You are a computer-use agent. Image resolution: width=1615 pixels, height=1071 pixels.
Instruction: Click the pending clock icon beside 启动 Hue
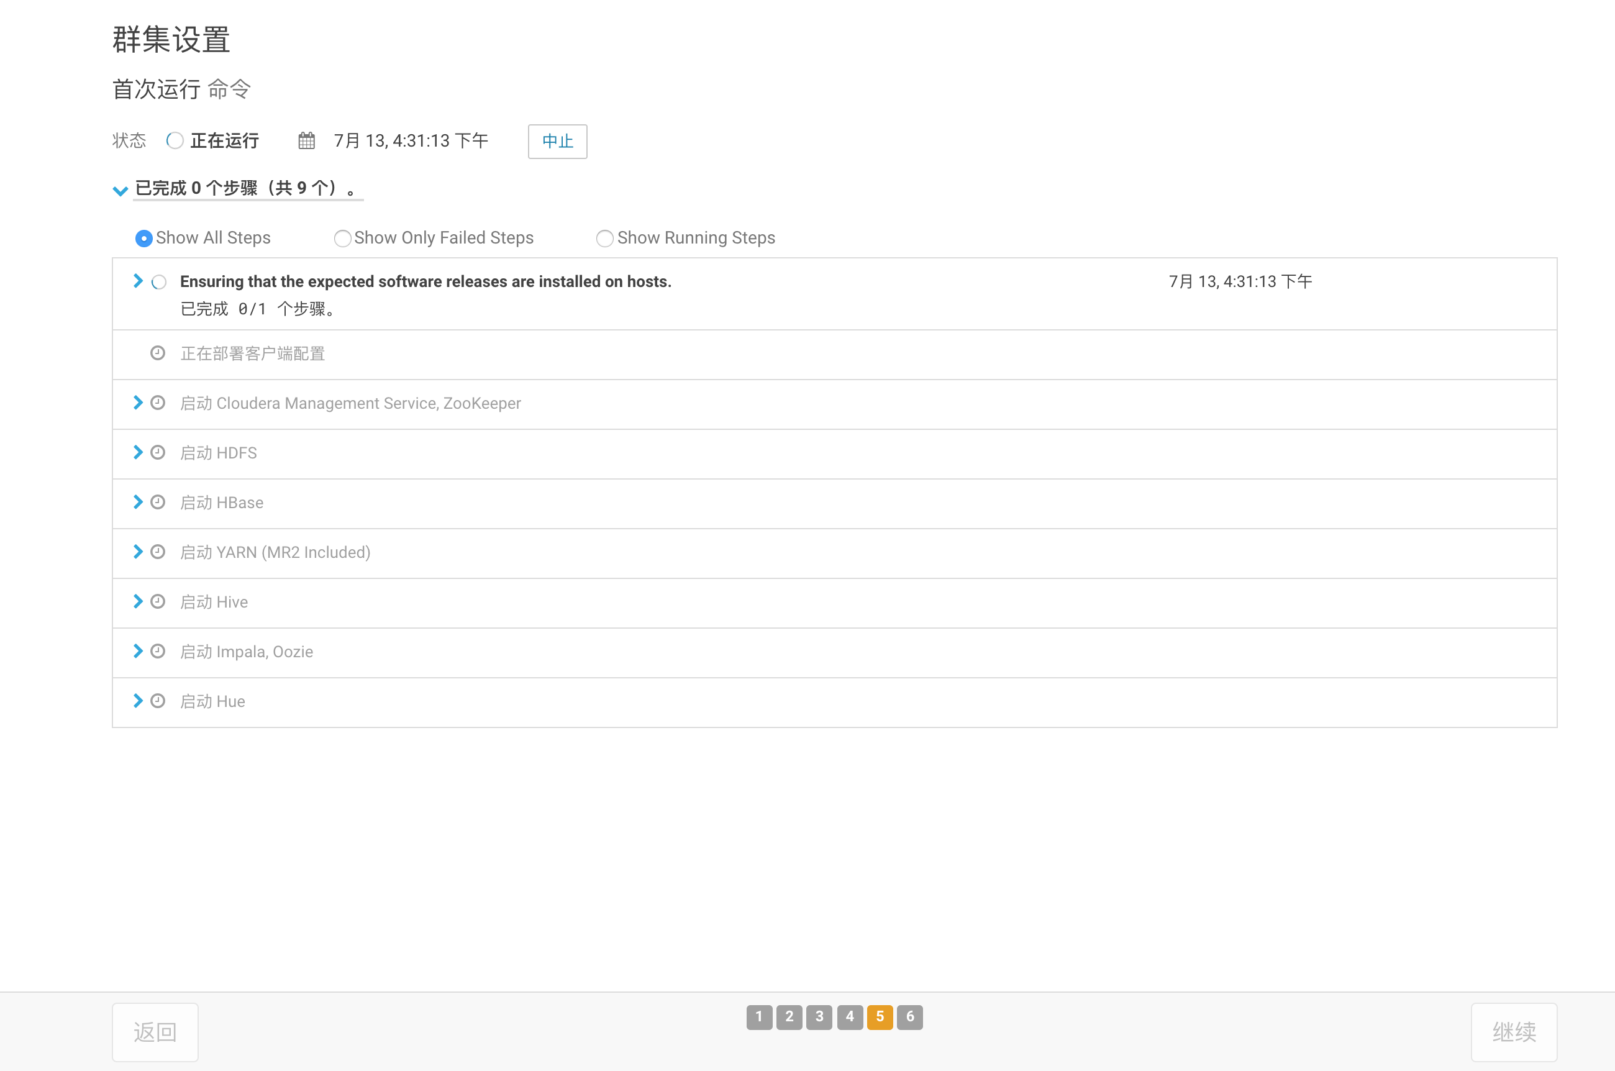click(158, 701)
